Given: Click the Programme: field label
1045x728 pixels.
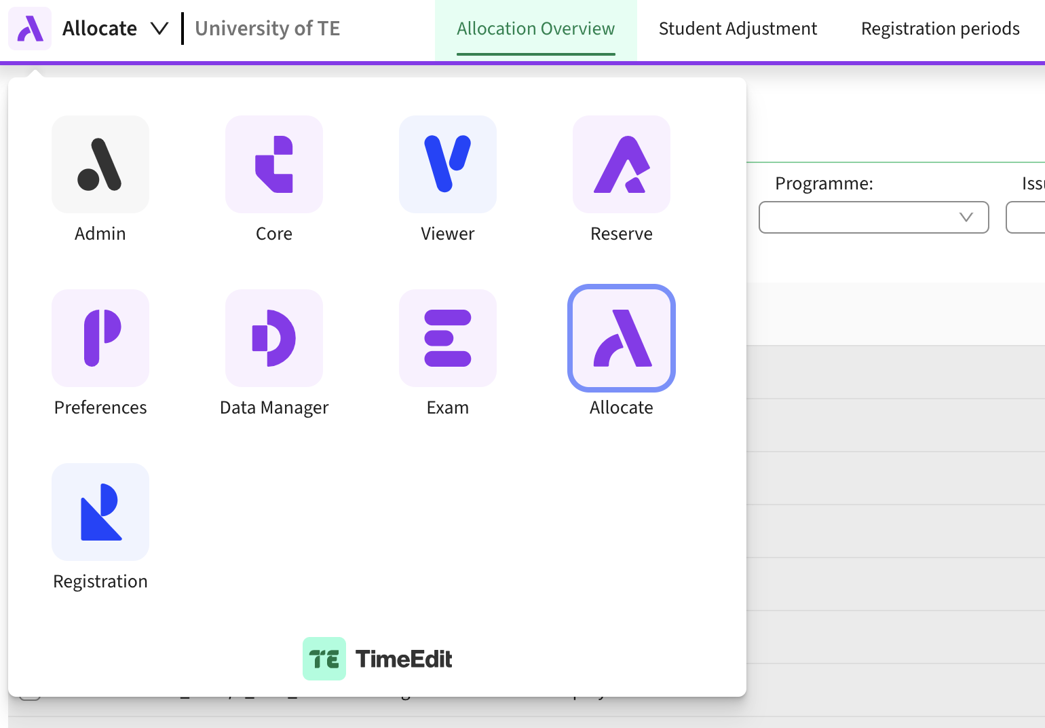Looking at the screenshot, I should pyautogui.click(x=824, y=183).
